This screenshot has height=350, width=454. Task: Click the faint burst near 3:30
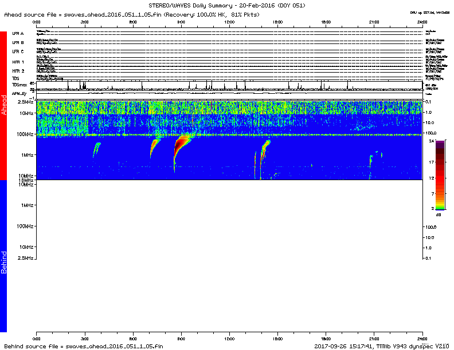point(95,149)
